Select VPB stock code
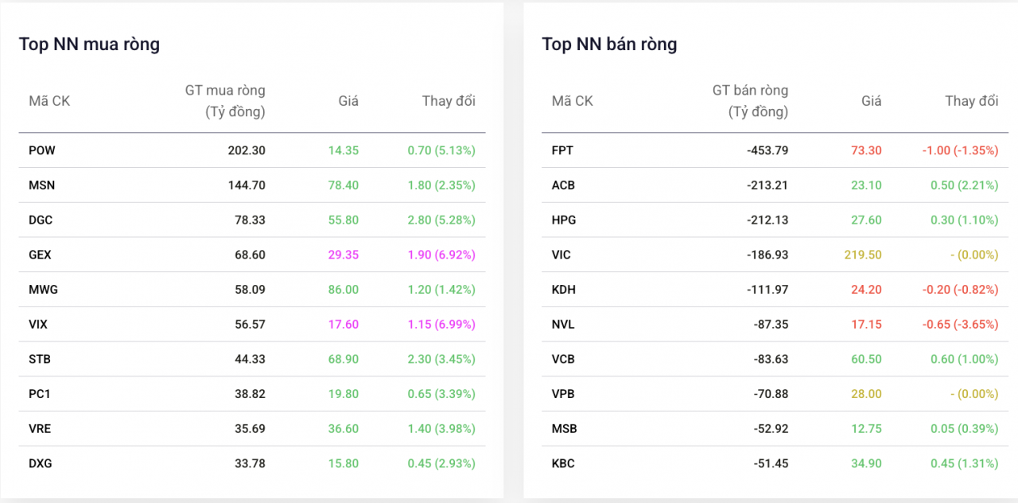Image resolution: width=1018 pixels, height=503 pixels. (563, 394)
